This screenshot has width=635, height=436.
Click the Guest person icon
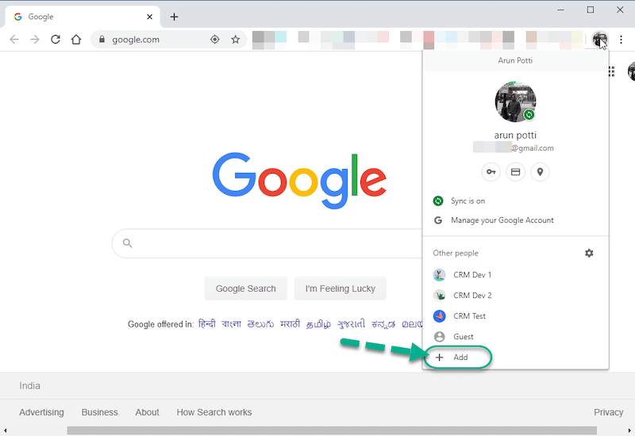pos(440,336)
